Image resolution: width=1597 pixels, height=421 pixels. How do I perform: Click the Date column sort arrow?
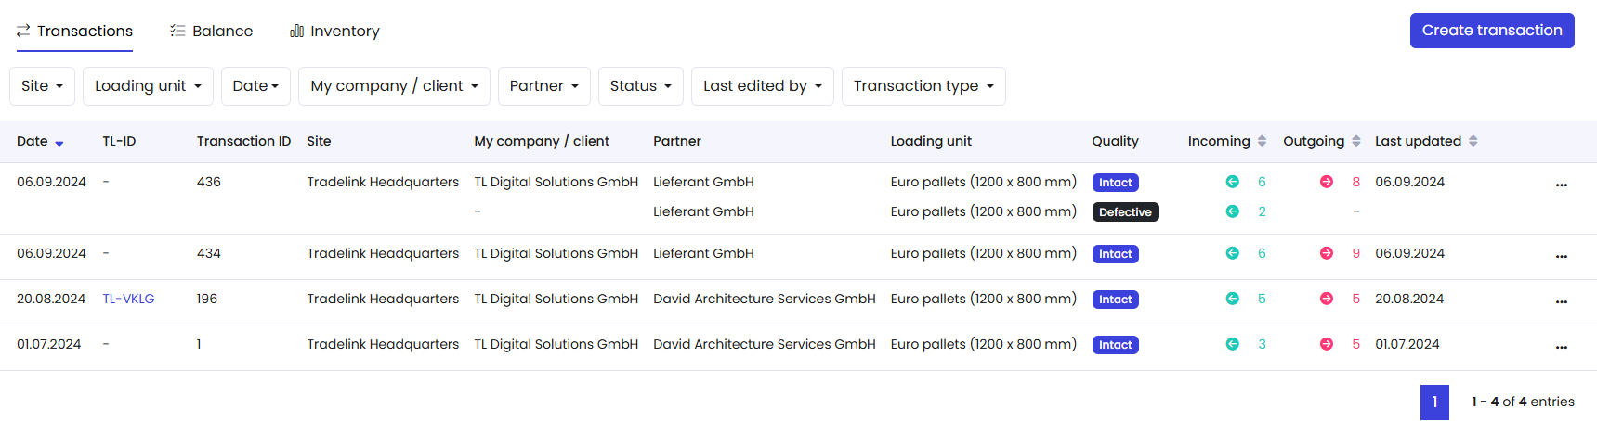(x=59, y=143)
